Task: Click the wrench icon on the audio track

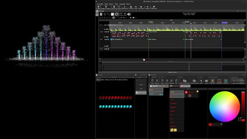Action: pyautogui.click(x=104, y=29)
